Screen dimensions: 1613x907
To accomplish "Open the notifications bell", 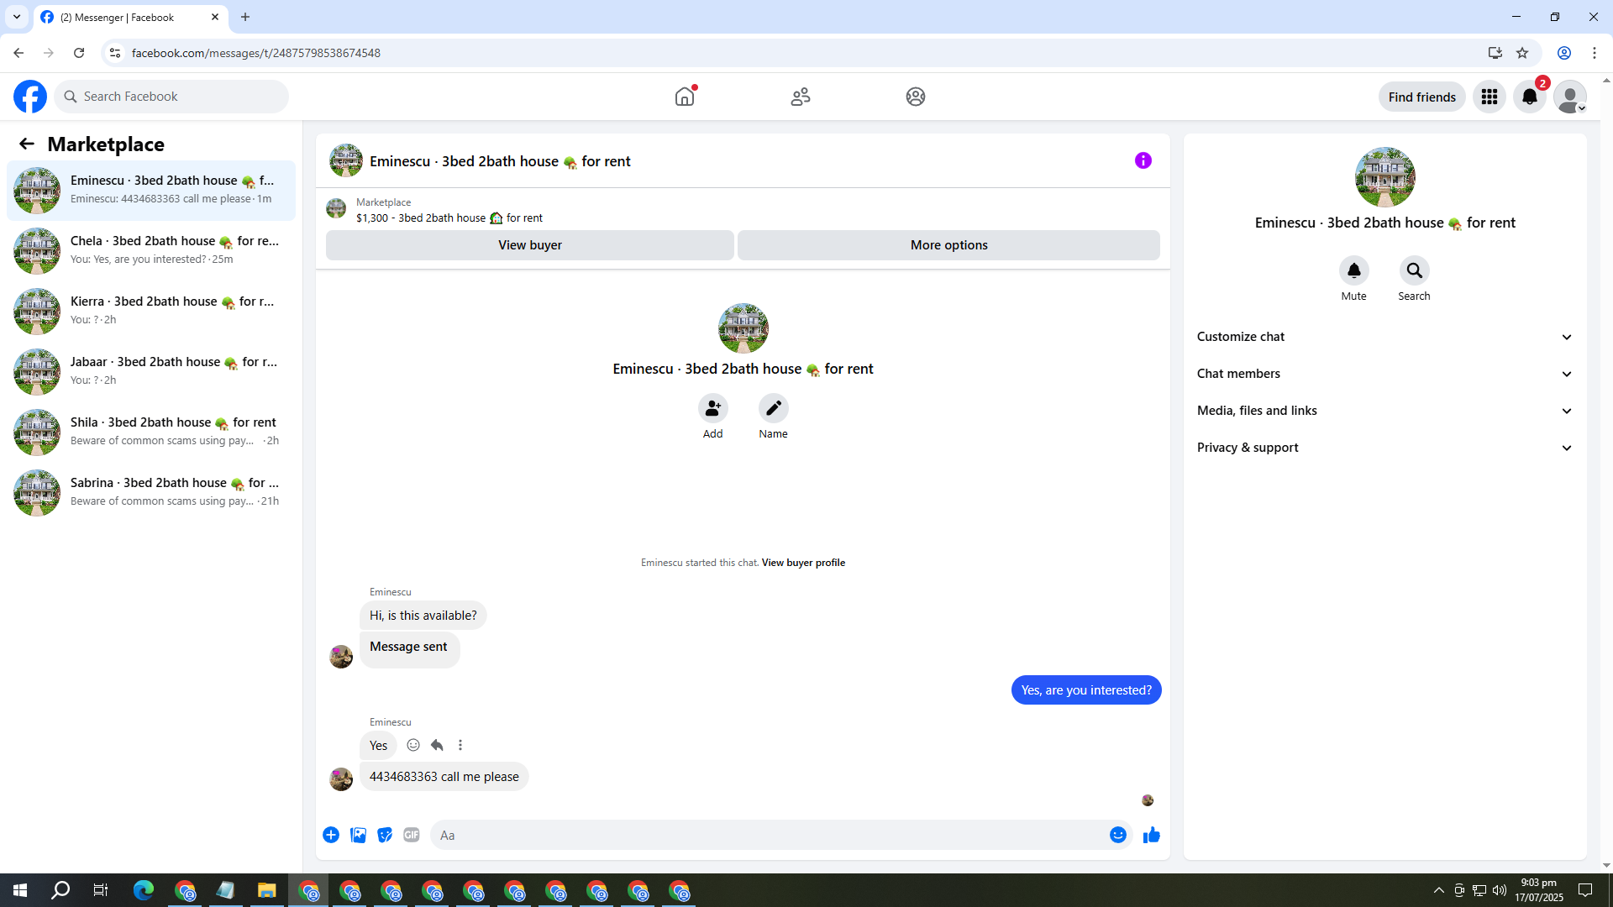I will pyautogui.click(x=1530, y=97).
